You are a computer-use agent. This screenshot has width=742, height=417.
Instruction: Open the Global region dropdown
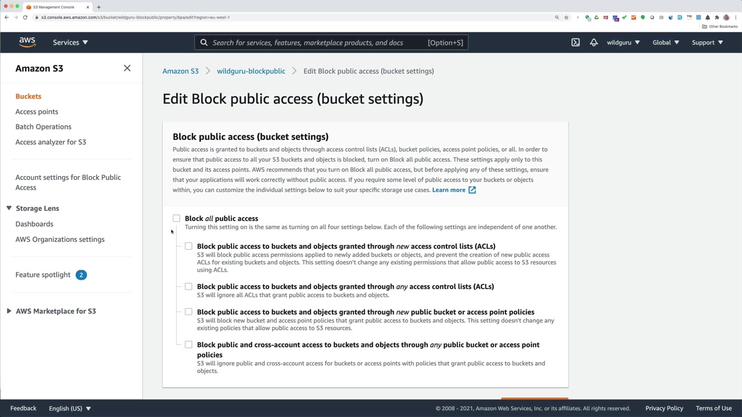click(x=665, y=42)
